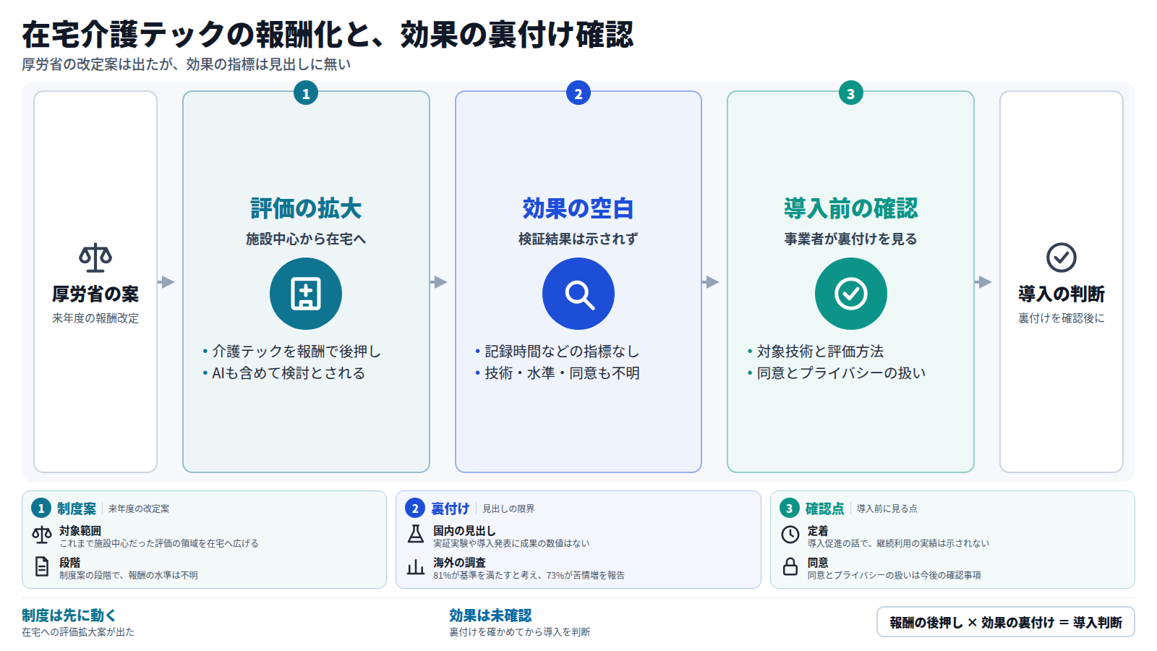The image size is (1157, 651).
Task: Click the 導入の判断 label
Action: (x=1062, y=294)
